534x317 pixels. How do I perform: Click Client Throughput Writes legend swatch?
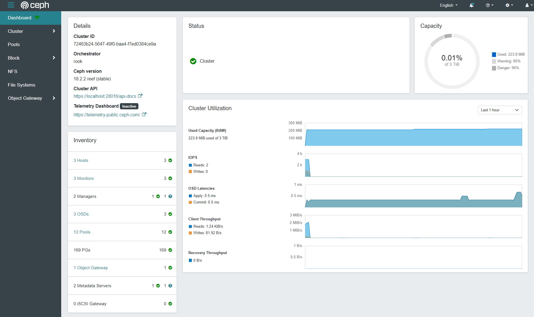190,233
